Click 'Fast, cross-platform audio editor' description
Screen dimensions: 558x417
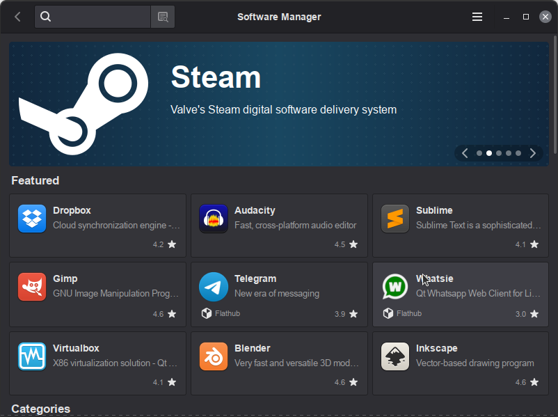(x=296, y=225)
